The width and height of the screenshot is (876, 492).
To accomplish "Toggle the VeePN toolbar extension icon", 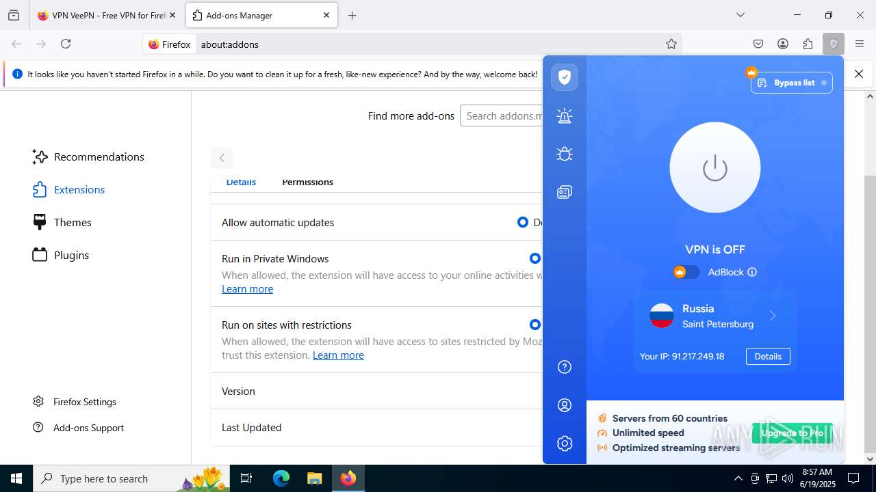I will [x=834, y=44].
